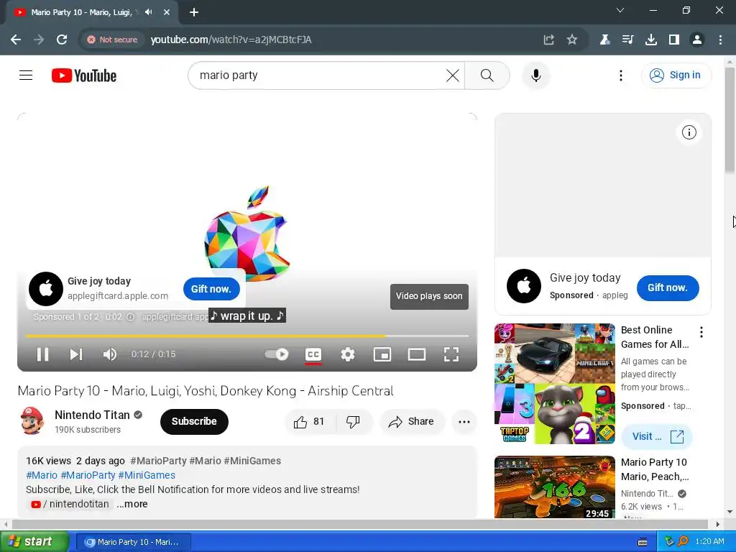Bookmark this page with the star
736x552 pixels.
571,40
